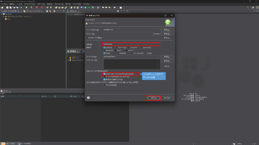Toggle 継承された抽象メソッド checkbox
This screenshot has width=259, height=145.
[104, 80]
